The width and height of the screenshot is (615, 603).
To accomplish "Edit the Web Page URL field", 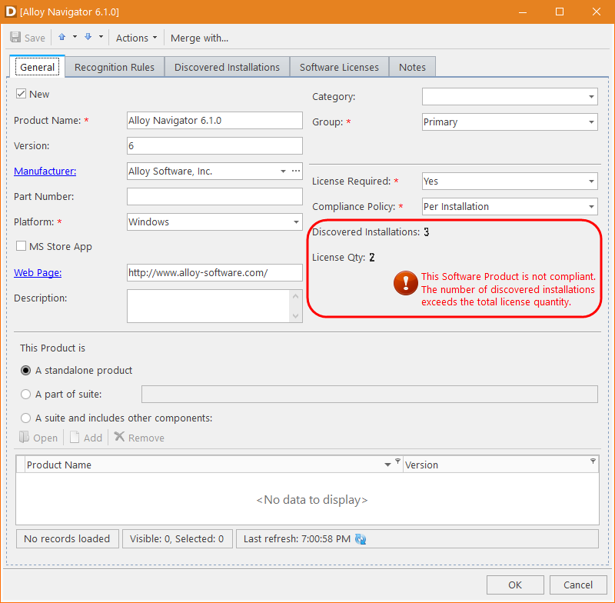I will pyautogui.click(x=214, y=273).
